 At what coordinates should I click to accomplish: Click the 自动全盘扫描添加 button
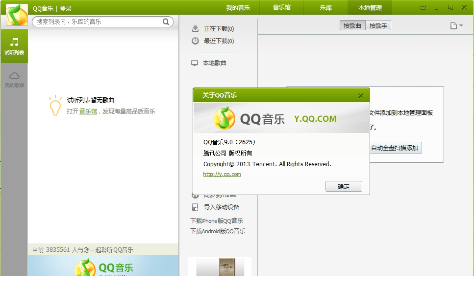pyautogui.click(x=396, y=148)
